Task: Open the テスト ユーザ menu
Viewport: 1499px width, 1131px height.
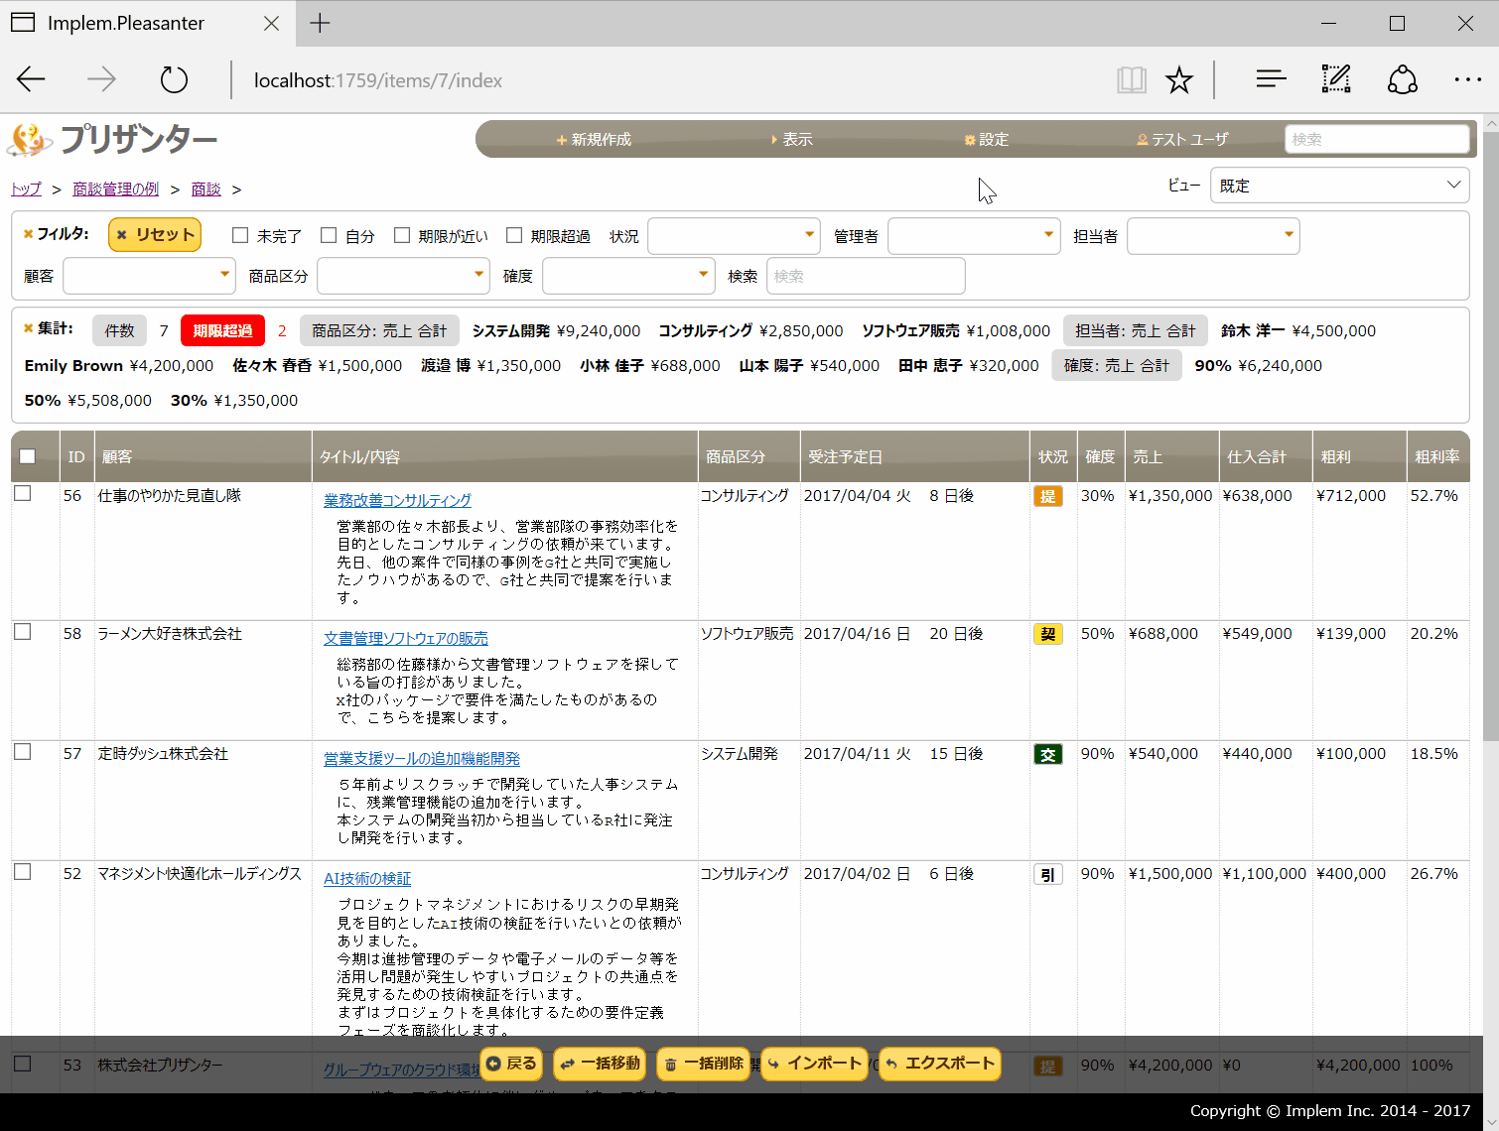Action: click(x=1182, y=140)
